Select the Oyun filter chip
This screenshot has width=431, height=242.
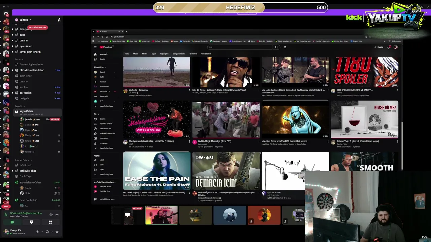154,54
